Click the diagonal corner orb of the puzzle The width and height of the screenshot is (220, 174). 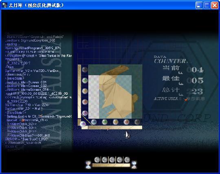(x=83, y=124)
